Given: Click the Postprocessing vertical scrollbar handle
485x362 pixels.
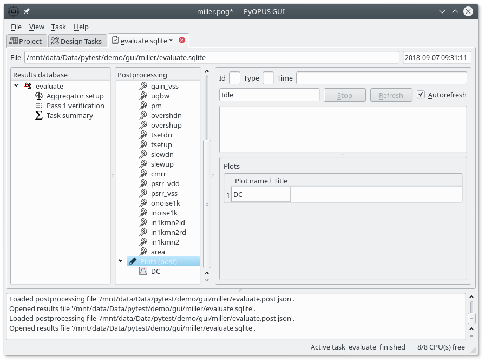Looking at the screenshot, I should (x=207, y=203).
